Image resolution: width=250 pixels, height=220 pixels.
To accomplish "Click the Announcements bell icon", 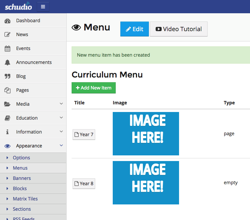I will tap(7, 62).
